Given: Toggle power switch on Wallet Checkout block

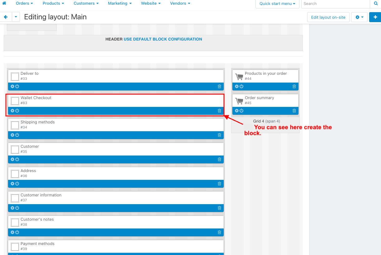Looking at the screenshot, I should click(x=17, y=111).
